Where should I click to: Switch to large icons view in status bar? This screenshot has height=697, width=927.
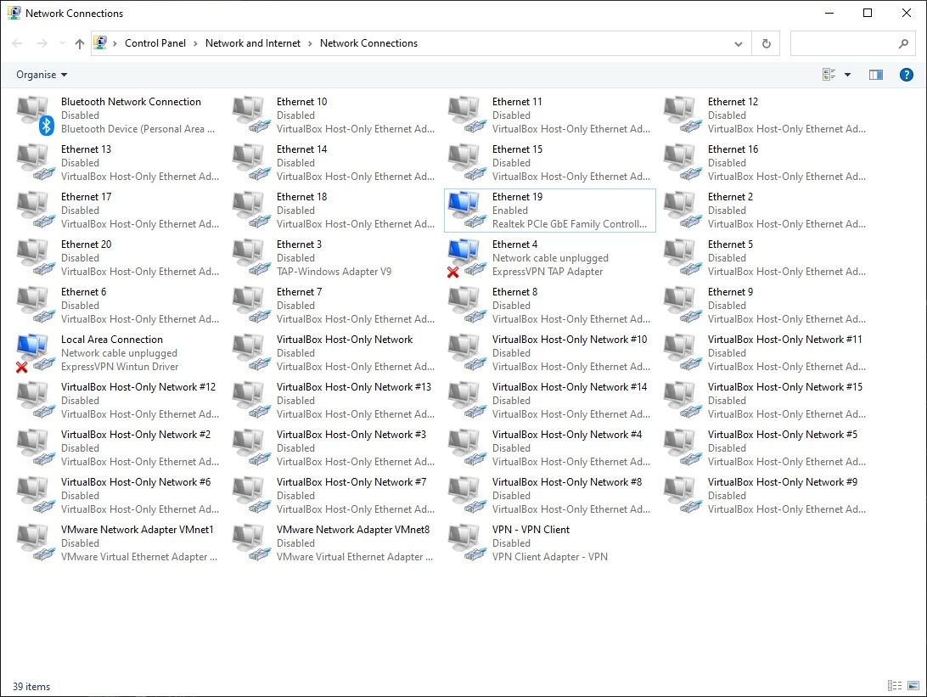pos(913,686)
